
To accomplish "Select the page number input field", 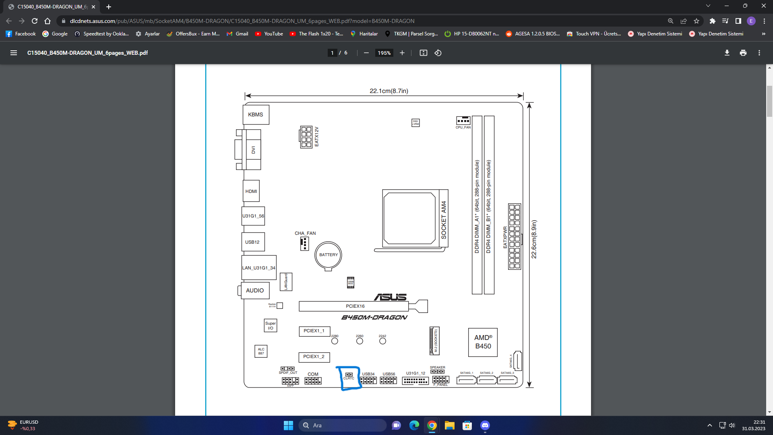I will tap(332, 53).
